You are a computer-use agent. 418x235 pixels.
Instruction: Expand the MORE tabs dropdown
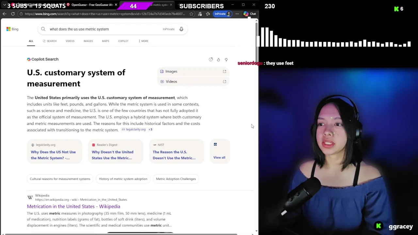pos(143,41)
